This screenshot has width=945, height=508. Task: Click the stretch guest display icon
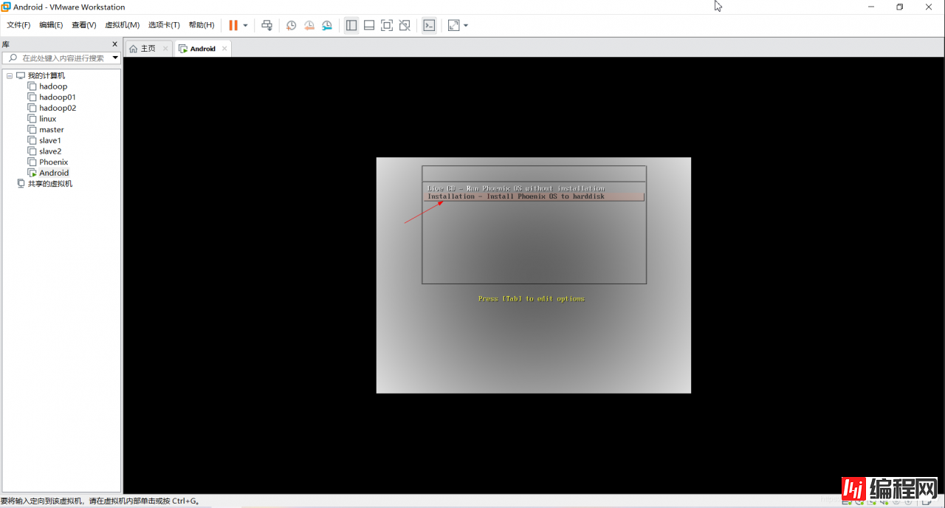[x=453, y=25]
